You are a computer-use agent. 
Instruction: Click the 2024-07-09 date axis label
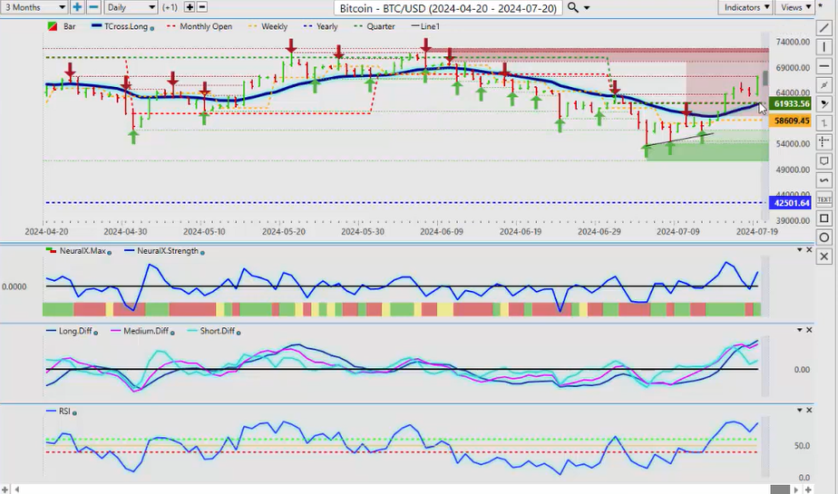point(677,232)
